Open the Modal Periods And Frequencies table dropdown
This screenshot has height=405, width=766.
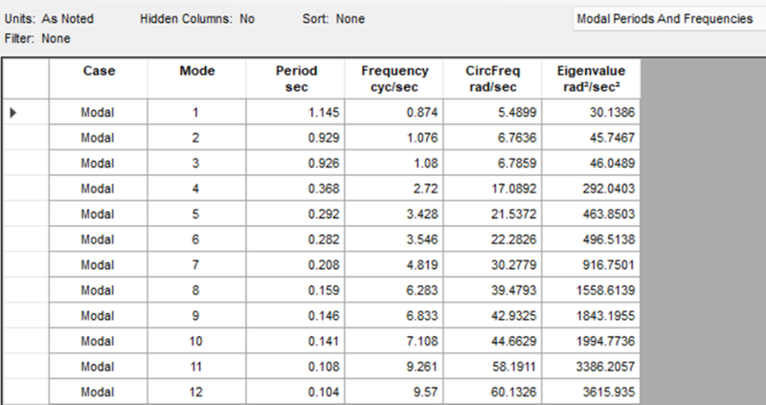pyautogui.click(x=669, y=19)
